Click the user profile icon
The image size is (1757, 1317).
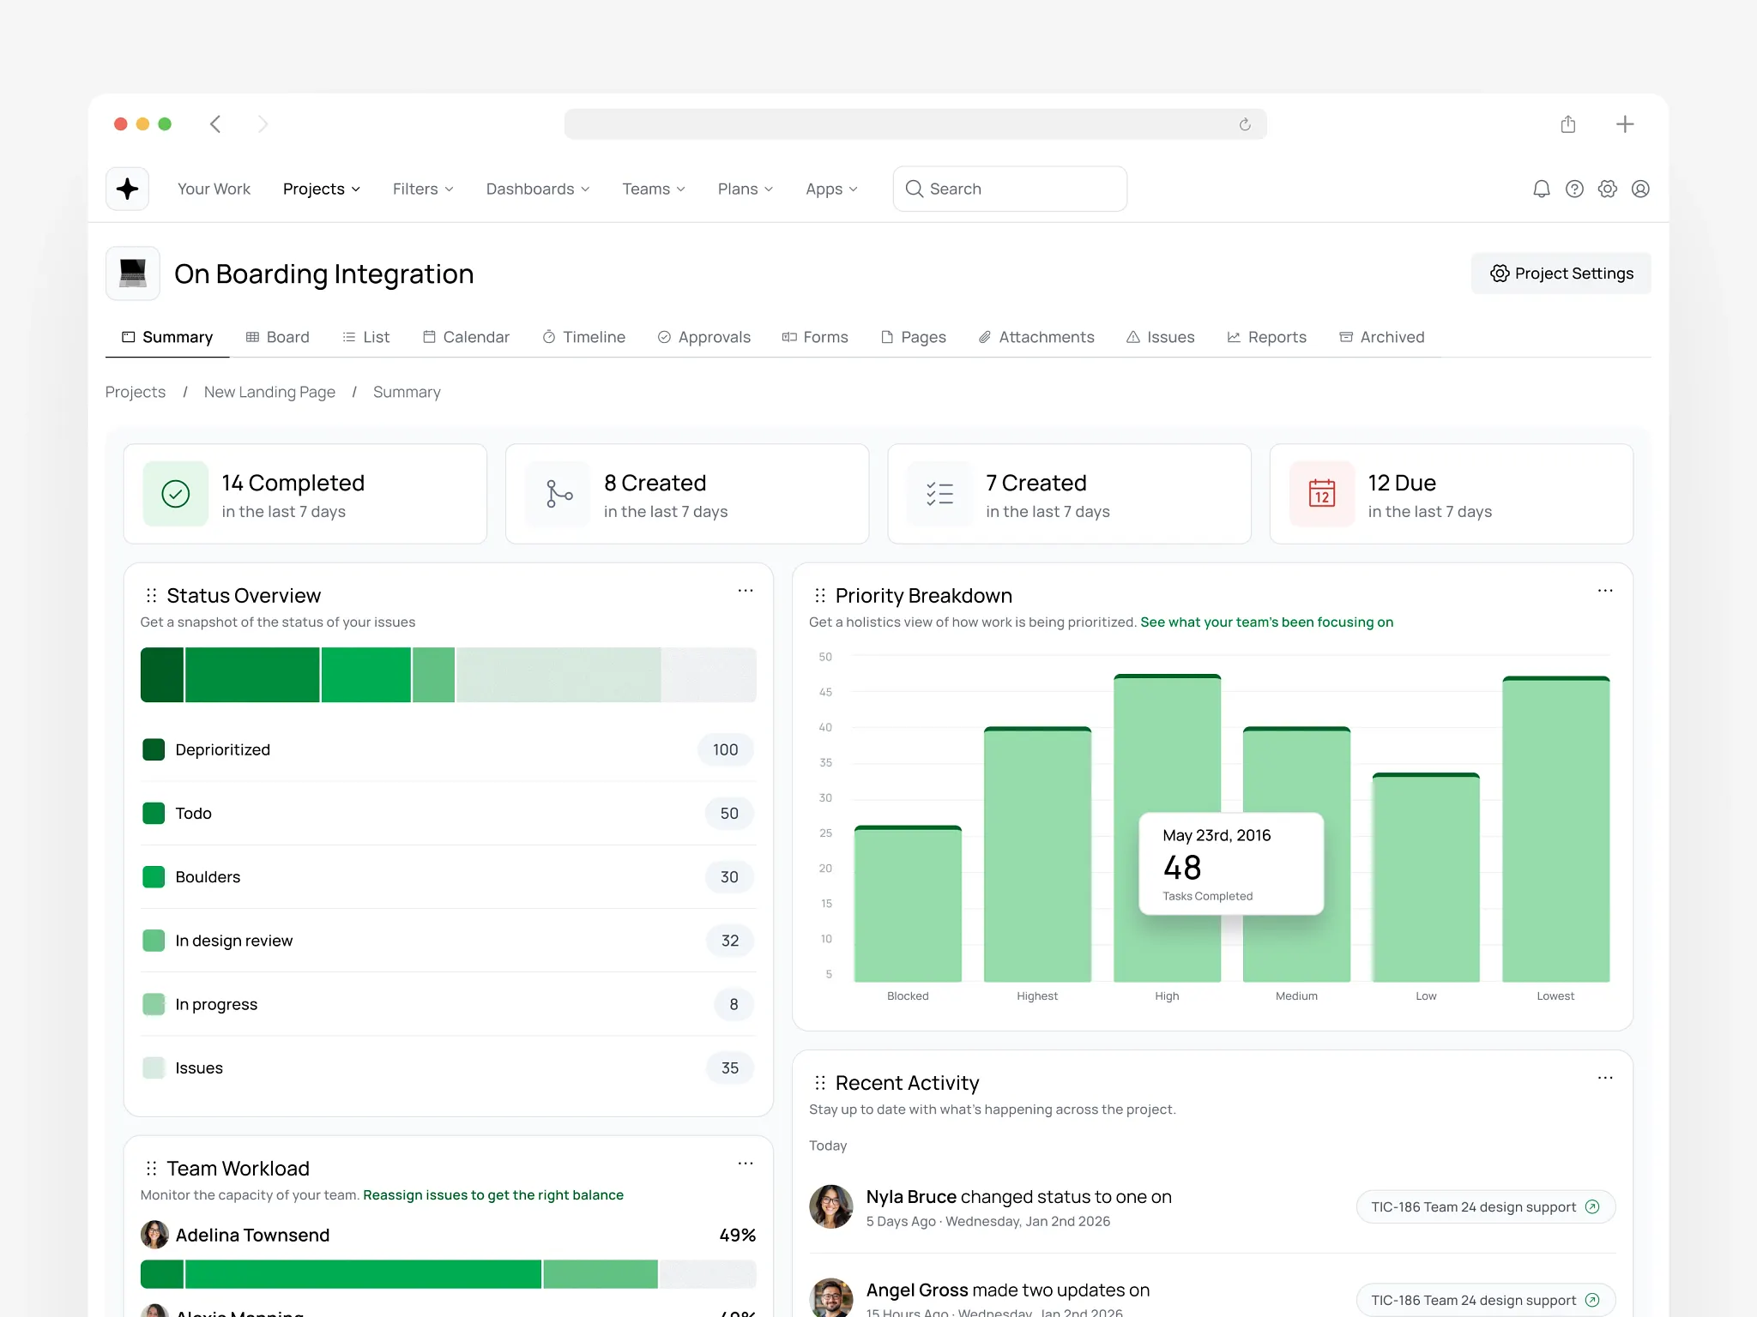[x=1640, y=189]
